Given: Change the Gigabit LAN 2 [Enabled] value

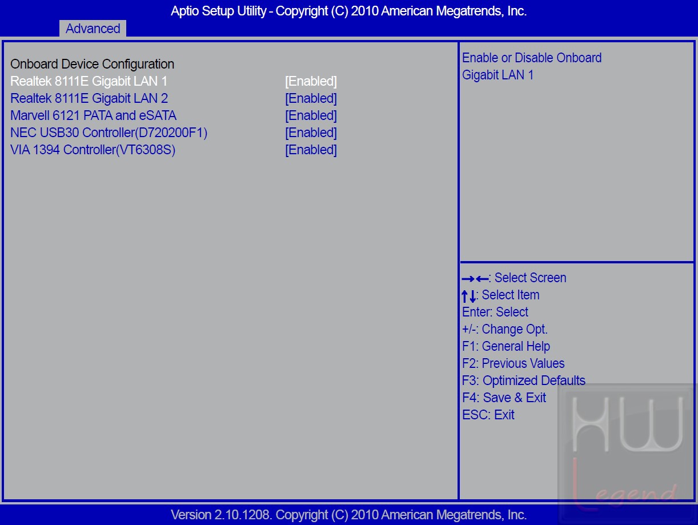Looking at the screenshot, I should tap(311, 98).
